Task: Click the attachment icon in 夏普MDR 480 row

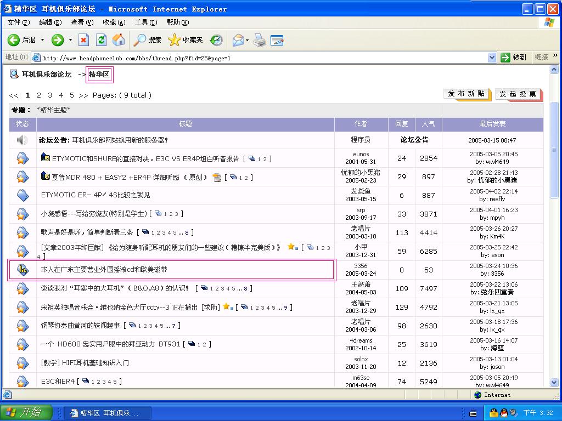Action: tap(217, 178)
